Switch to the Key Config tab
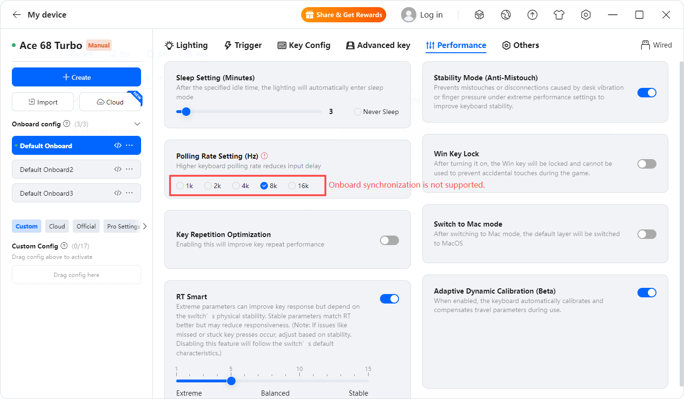 (x=304, y=45)
